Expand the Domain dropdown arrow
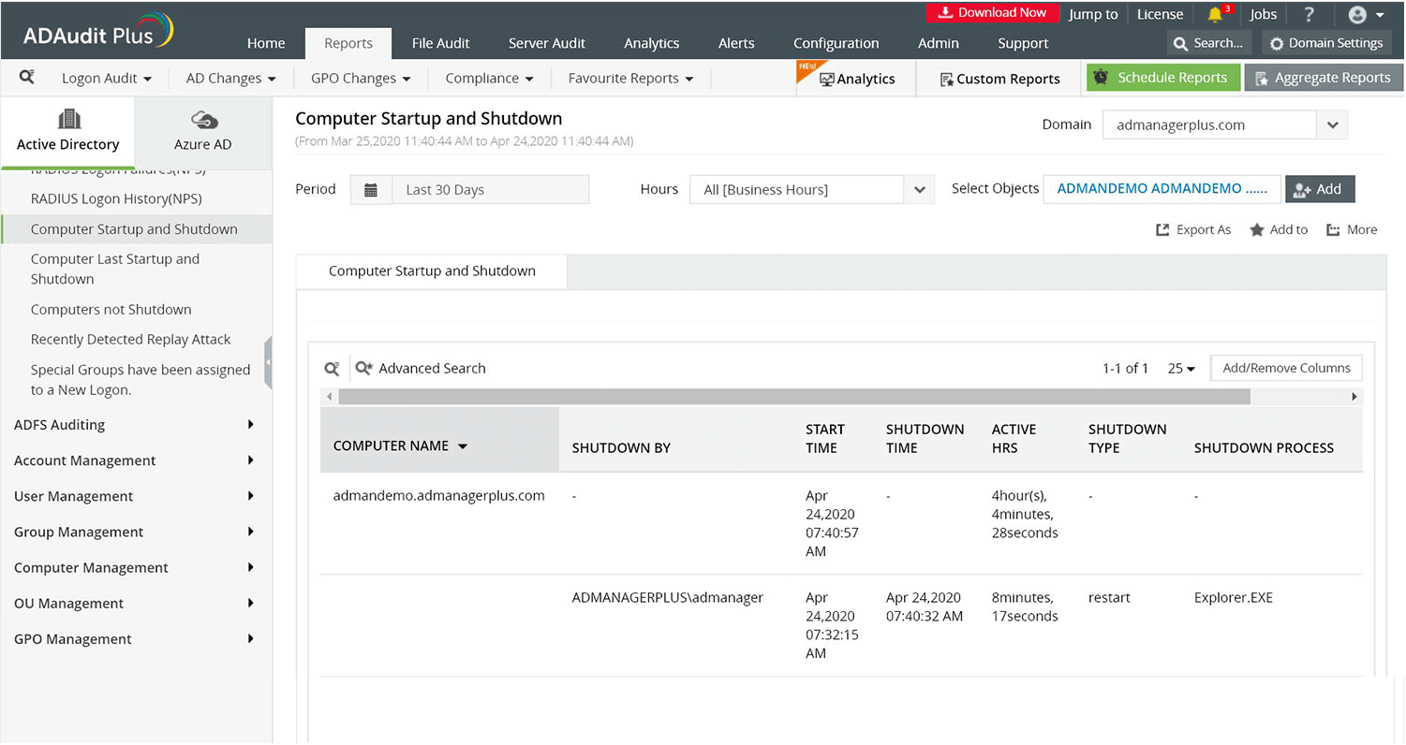 [1332, 125]
